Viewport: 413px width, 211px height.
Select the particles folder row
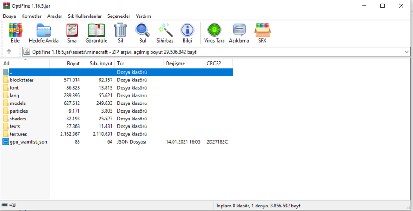[117, 111]
